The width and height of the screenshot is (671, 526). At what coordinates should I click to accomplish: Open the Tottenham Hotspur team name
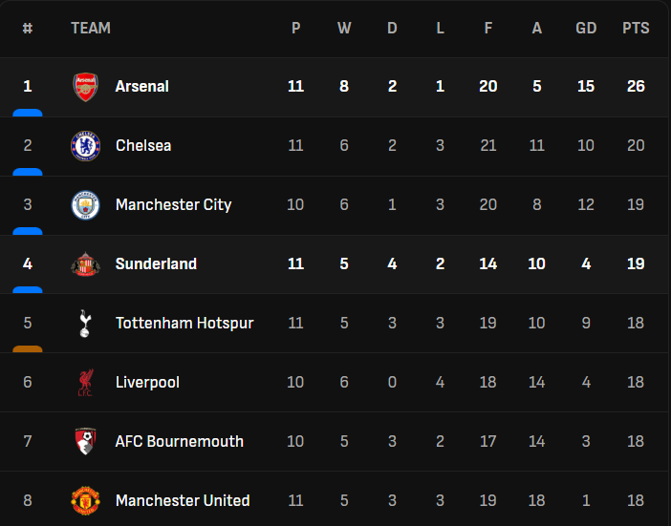pos(184,324)
